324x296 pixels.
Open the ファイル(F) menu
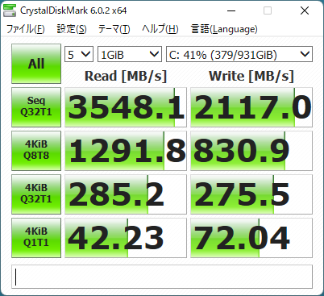pyautogui.click(x=26, y=29)
